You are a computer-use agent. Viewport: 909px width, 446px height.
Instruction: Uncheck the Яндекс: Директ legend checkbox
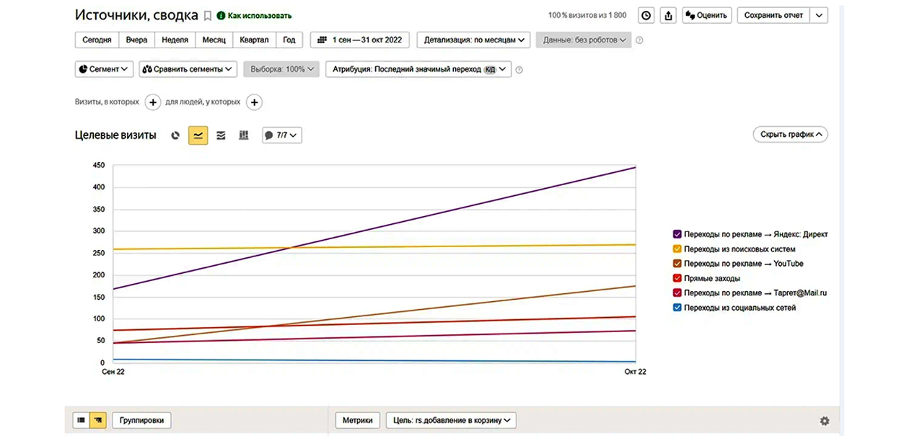[x=677, y=234]
